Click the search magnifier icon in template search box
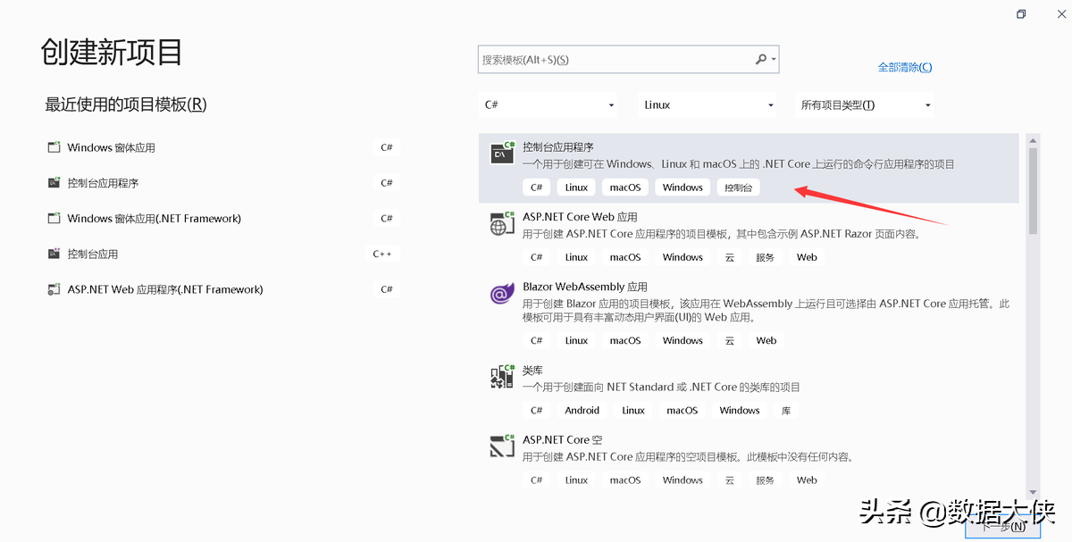 click(x=761, y=60)
